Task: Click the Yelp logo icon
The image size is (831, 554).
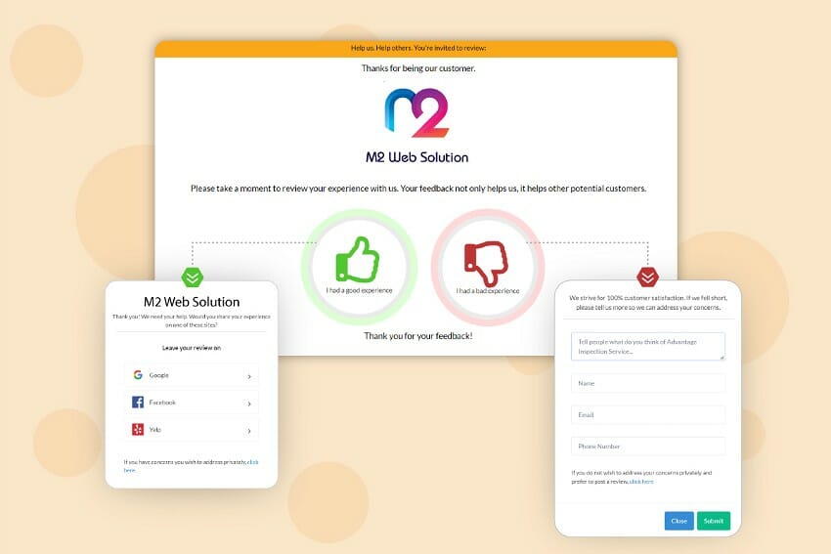Action: (138, 429)
